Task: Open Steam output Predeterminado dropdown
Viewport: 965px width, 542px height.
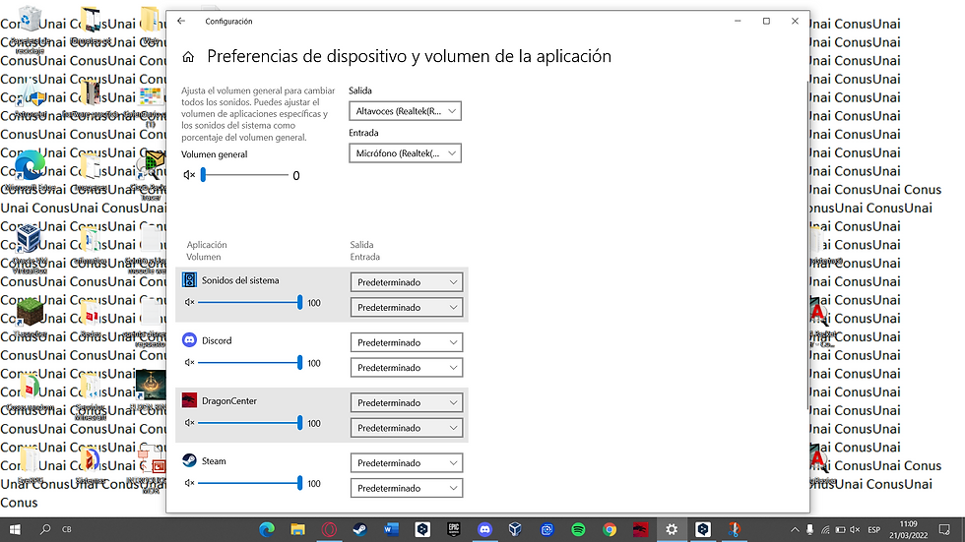Action: pyautogui.click(x=406, y=462)
